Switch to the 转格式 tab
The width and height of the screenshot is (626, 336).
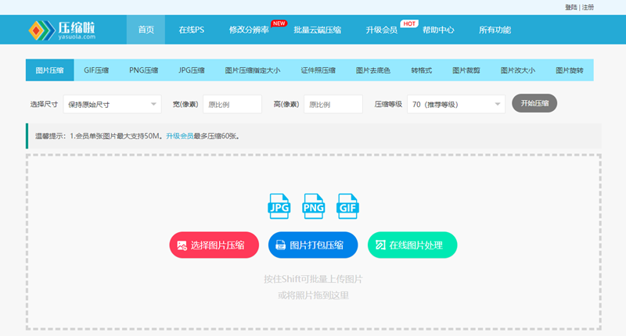(x=422, y=70)
